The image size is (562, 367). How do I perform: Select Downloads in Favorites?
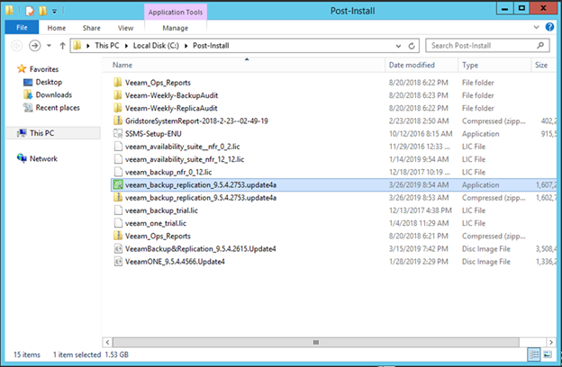tap(54, 94)
